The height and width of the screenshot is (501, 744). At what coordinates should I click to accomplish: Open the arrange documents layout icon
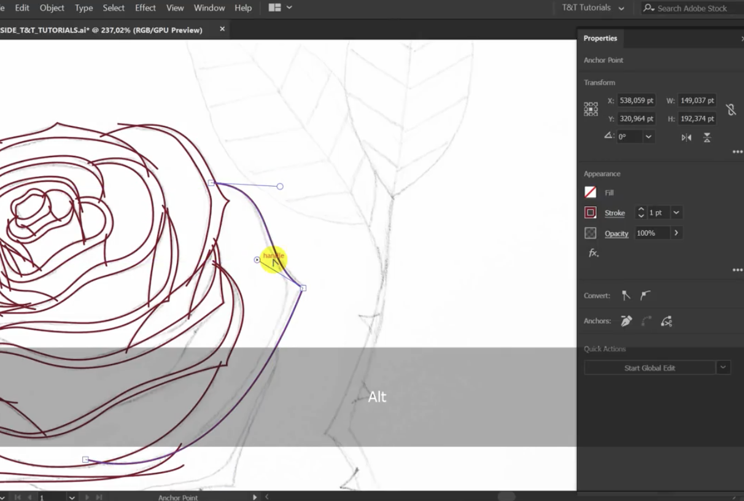coord(275,8)
